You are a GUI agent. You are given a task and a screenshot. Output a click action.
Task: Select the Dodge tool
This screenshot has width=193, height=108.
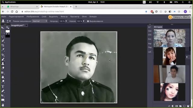point(3,81)
